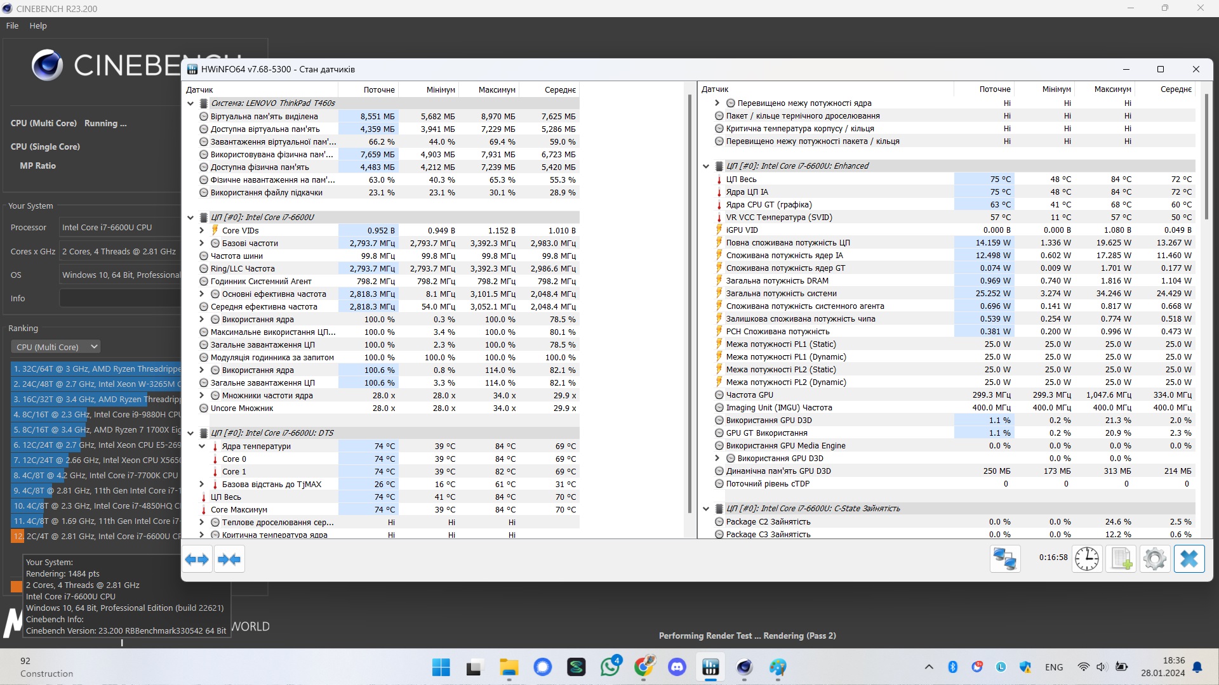The image size is (1219, 685).
Task: Click the Датчик column header in right panel
Action: click(x=825, y=89)
